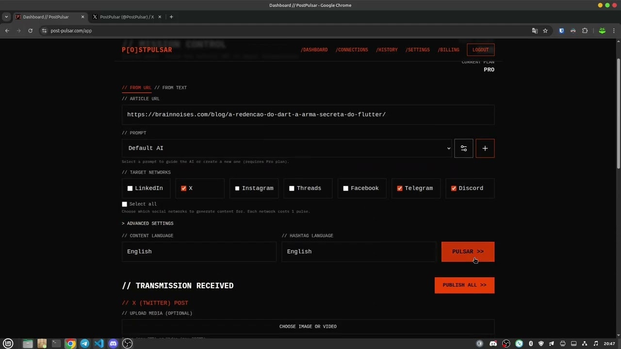The image size is (621, 349).
Task: Enable the Instagram network checkbox
Action: [237, 189]
